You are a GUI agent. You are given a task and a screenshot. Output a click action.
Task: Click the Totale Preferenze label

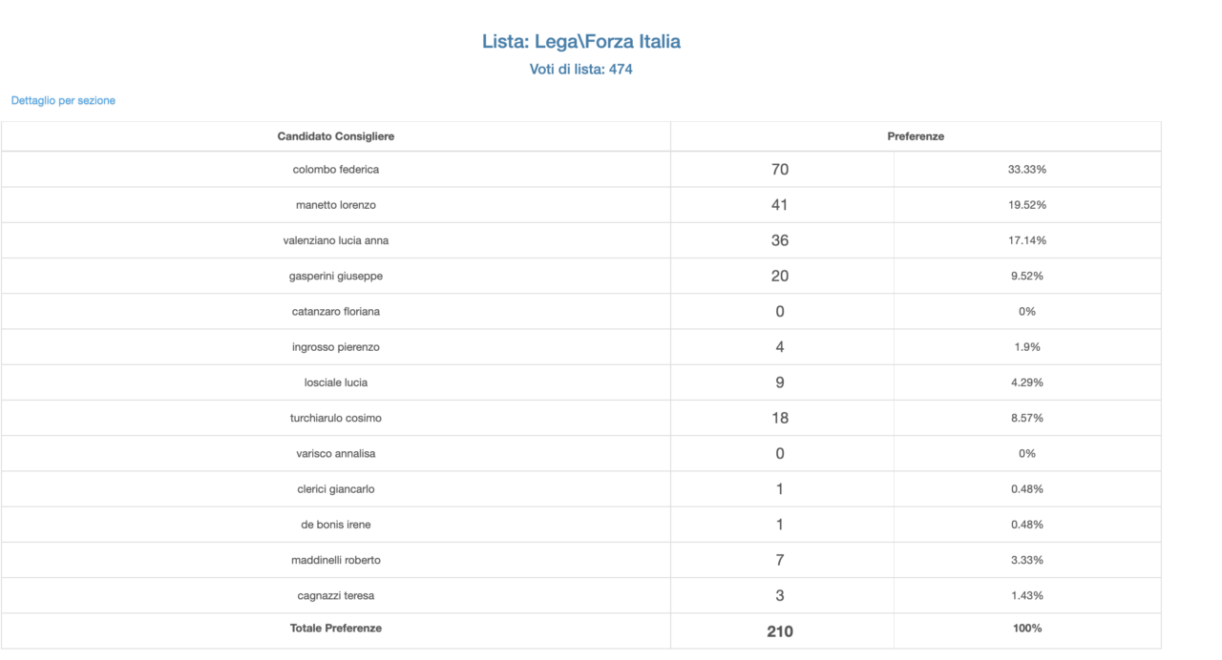point(335,629)
